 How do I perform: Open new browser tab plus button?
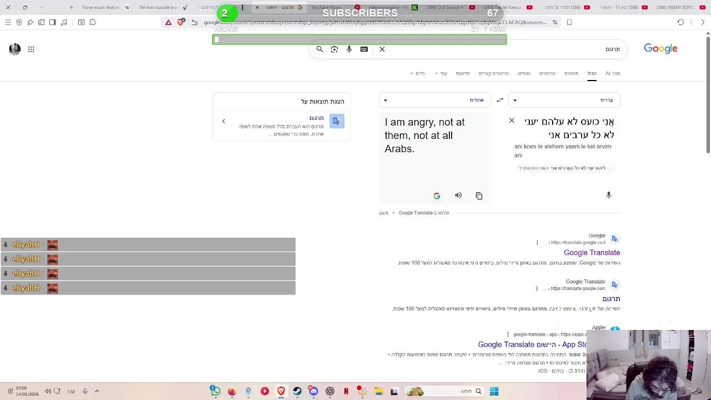(71, 7)
